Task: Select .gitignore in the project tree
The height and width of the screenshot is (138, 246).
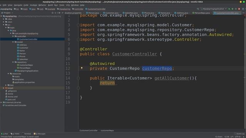Action: (x=12, y=91)
